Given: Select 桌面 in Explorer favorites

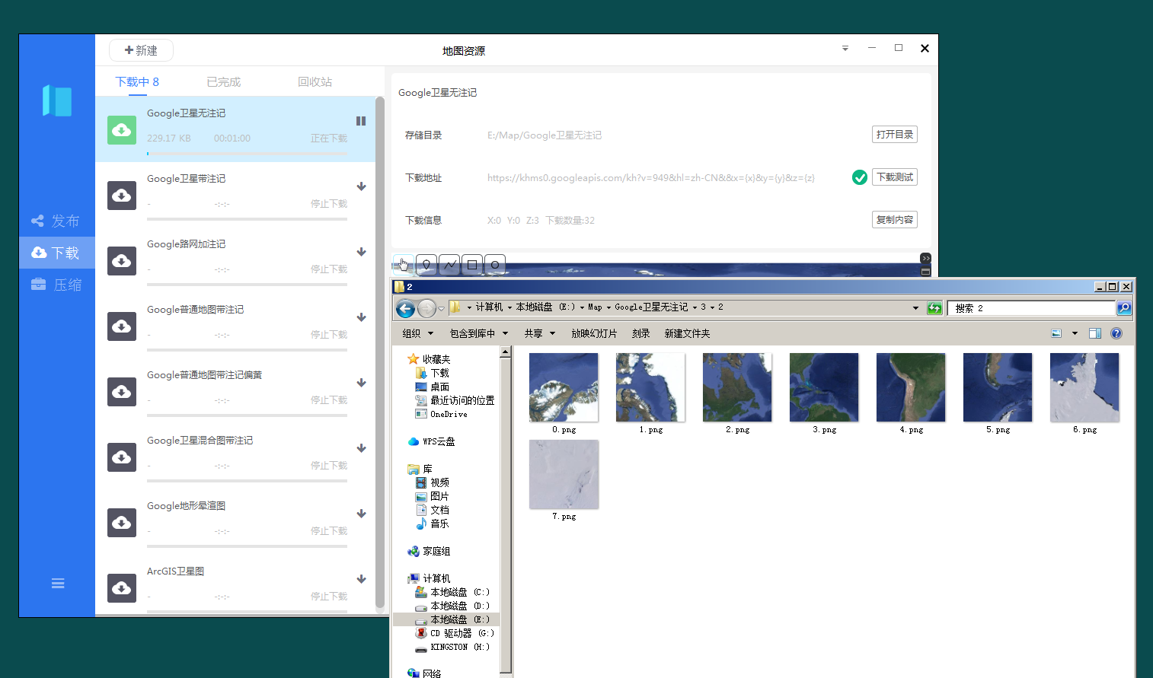Looking at the screenshot, I should point(432,387).
